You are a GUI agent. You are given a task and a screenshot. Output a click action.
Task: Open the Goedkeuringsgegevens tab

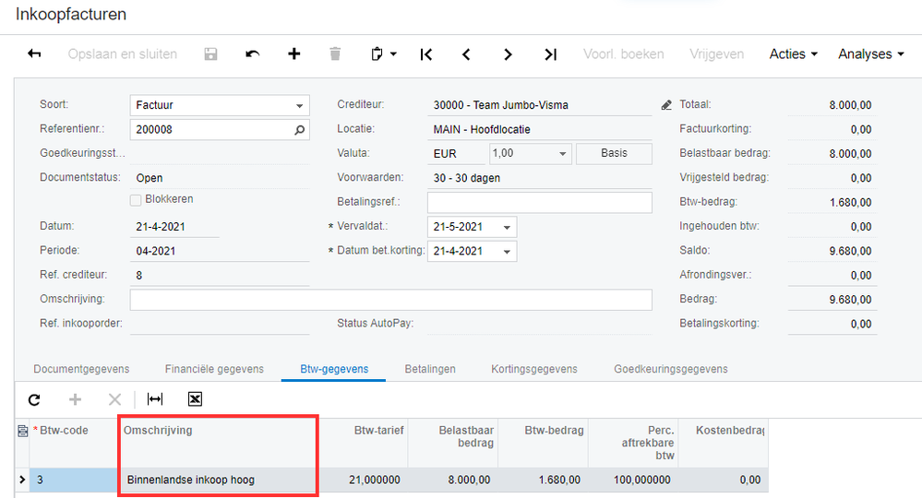coord(671,369)
